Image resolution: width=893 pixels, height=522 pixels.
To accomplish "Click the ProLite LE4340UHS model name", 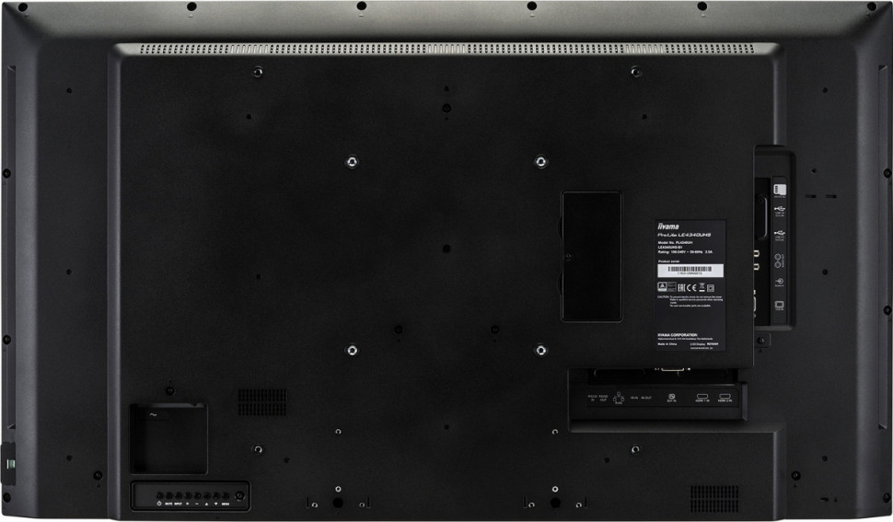I will point(684,235).
